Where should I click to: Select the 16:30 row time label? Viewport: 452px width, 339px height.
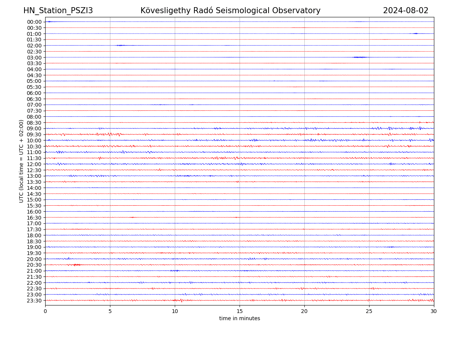pos(34,218)
